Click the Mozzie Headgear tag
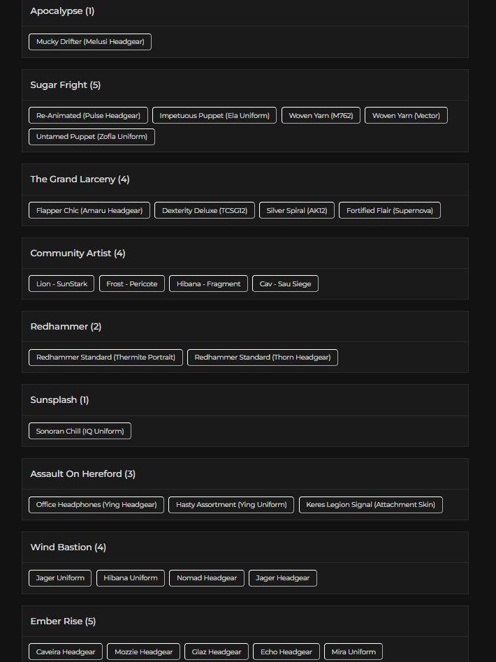 [x=144, y=652]
